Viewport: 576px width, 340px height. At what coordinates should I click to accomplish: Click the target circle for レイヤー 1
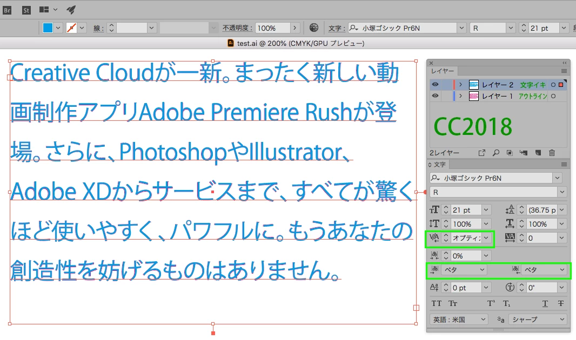(553, 96)
